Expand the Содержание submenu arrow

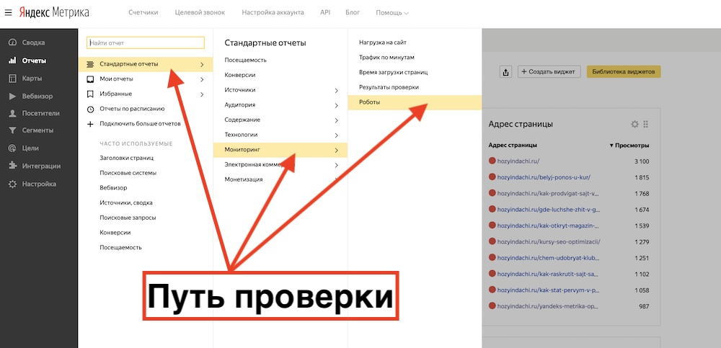(337, 120)
